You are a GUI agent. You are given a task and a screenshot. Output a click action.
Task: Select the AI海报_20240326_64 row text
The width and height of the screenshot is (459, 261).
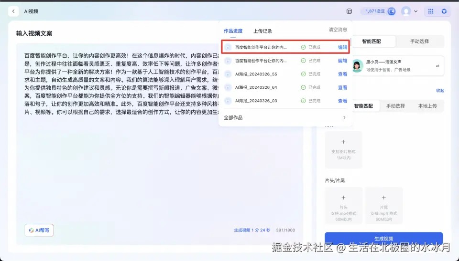tap(256, 87)
